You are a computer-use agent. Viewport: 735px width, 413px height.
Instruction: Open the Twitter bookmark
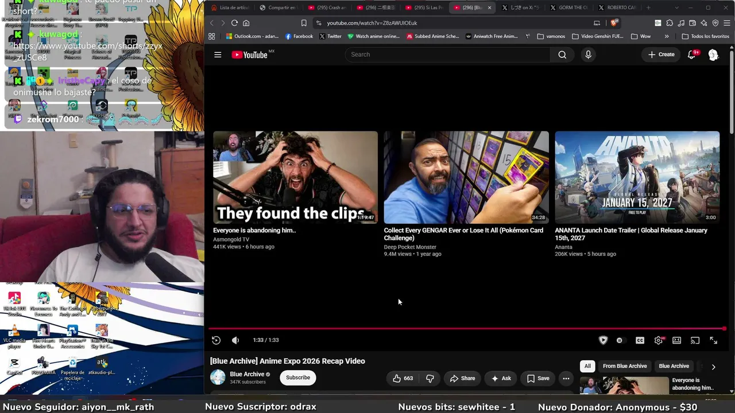coord(330,36)
